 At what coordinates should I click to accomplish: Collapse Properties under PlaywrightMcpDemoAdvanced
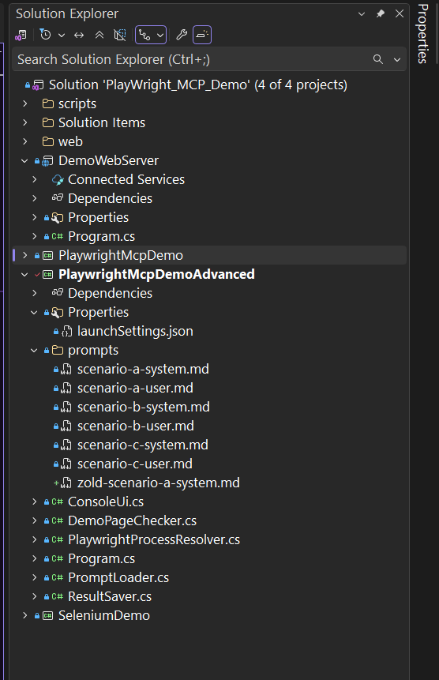pos(34,312)
